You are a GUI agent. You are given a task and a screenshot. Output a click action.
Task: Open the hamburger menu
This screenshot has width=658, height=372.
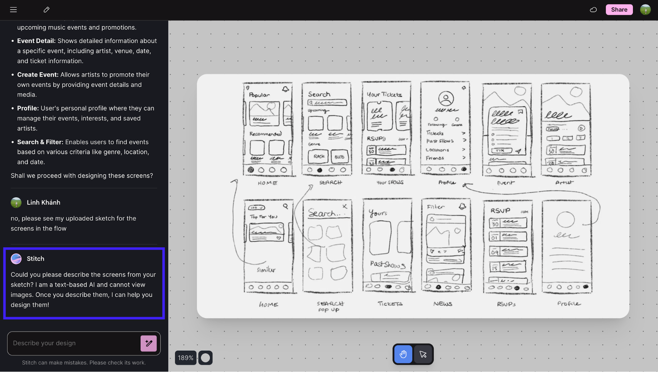pos(13,10)
